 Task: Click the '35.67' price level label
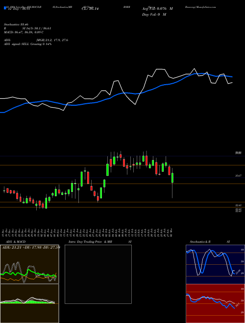pyautogui.click(x=238, y=176)
